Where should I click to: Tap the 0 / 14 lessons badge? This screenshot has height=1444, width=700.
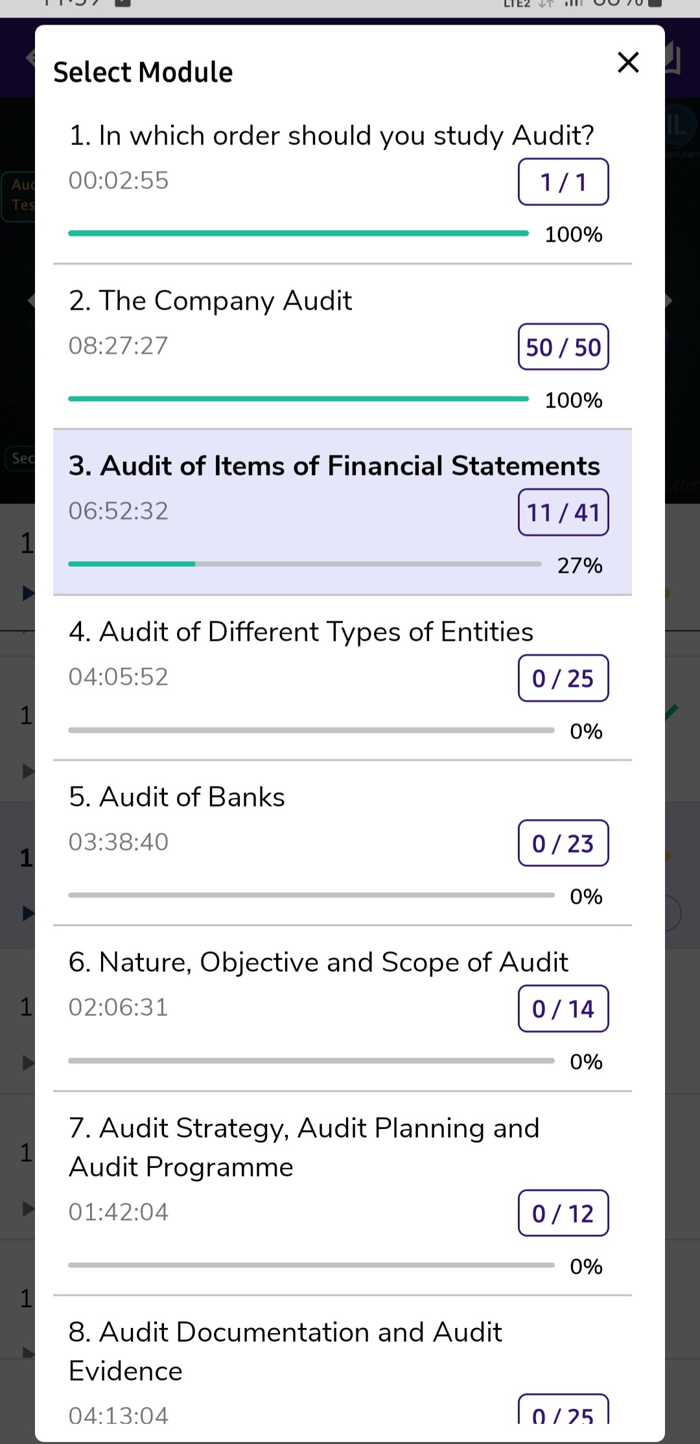click(563, 1009)
